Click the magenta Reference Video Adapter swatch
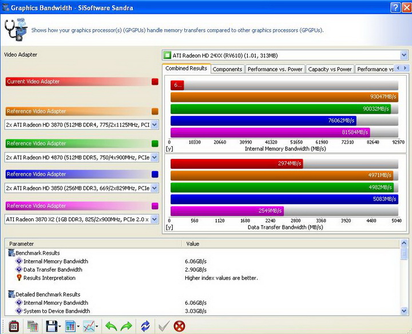Viewport: 412px width, 334px height. [x=154, y=206]
